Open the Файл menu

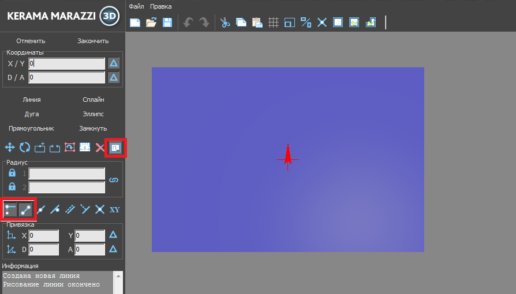(x=136, y=6)
